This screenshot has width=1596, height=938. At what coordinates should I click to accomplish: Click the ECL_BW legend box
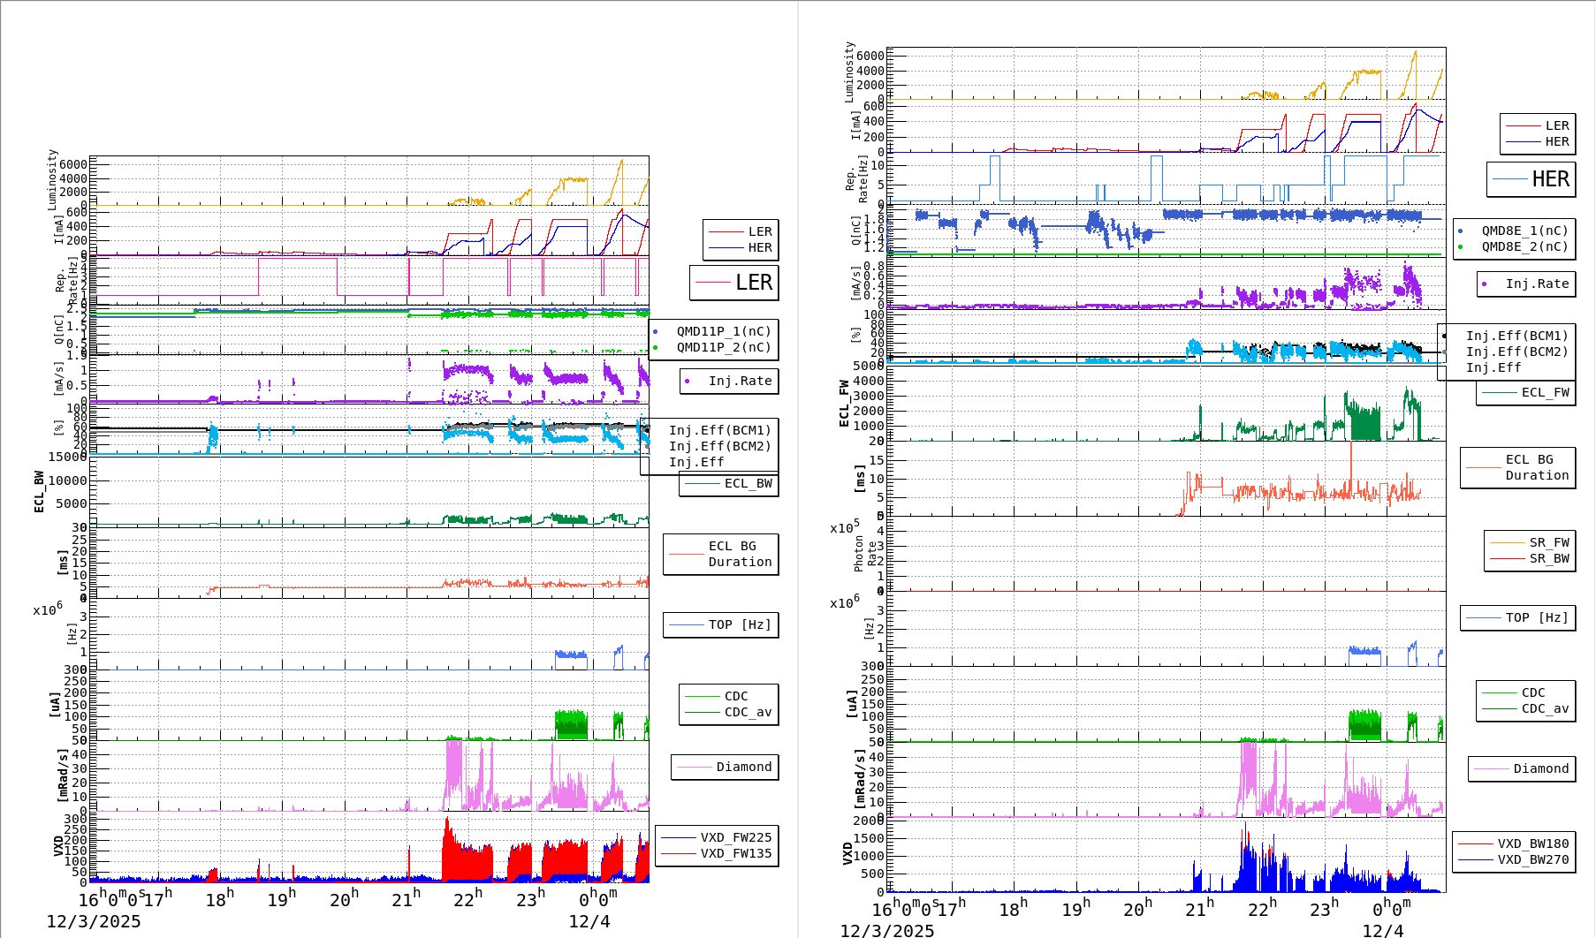tap(728, 483)
